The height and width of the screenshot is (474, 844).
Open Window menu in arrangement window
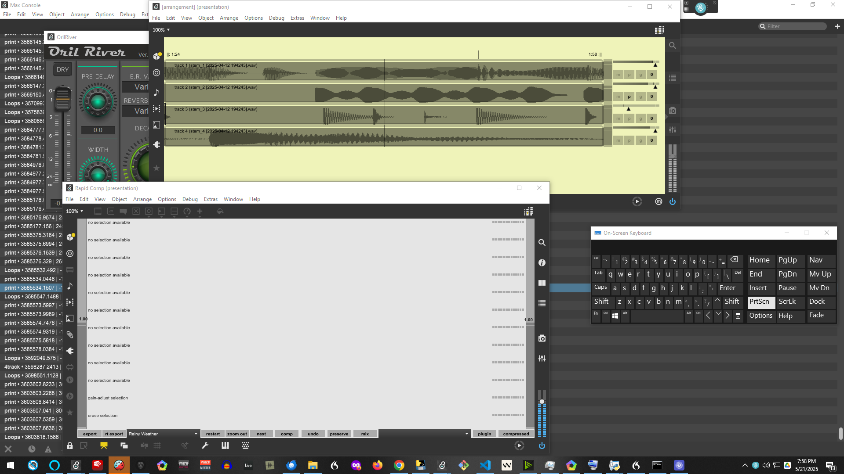click(320, 18)
